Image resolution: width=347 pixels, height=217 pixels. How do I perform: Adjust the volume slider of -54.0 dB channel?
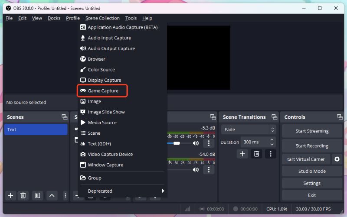pyautogui.click(x=179, y=170)
